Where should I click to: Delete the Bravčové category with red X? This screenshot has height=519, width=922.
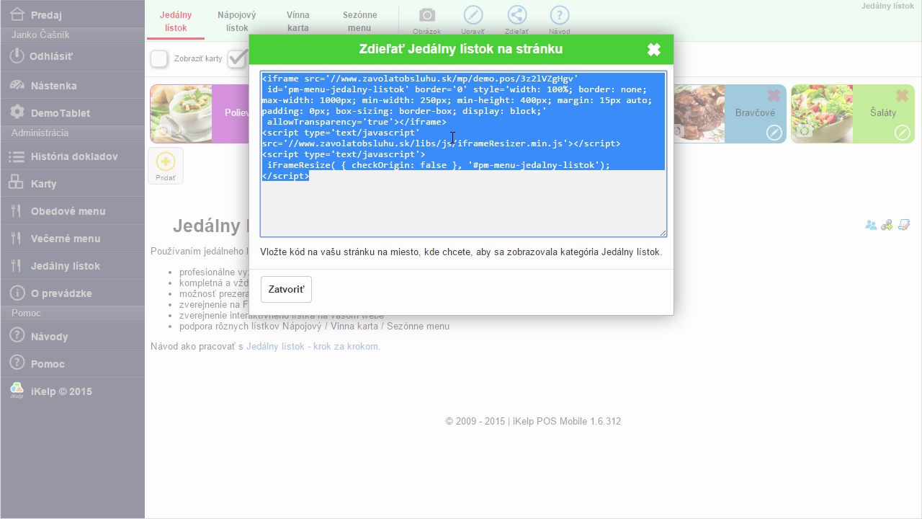click(x=774, y=96)
